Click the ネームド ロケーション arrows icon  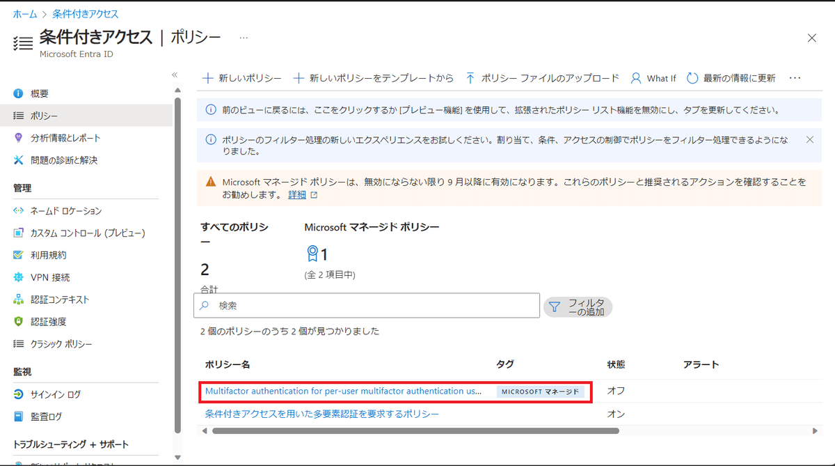pyautogui.click(x=19, y=210)
